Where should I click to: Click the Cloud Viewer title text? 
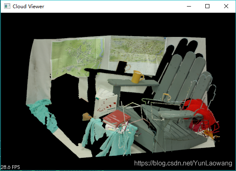[28, 6]
